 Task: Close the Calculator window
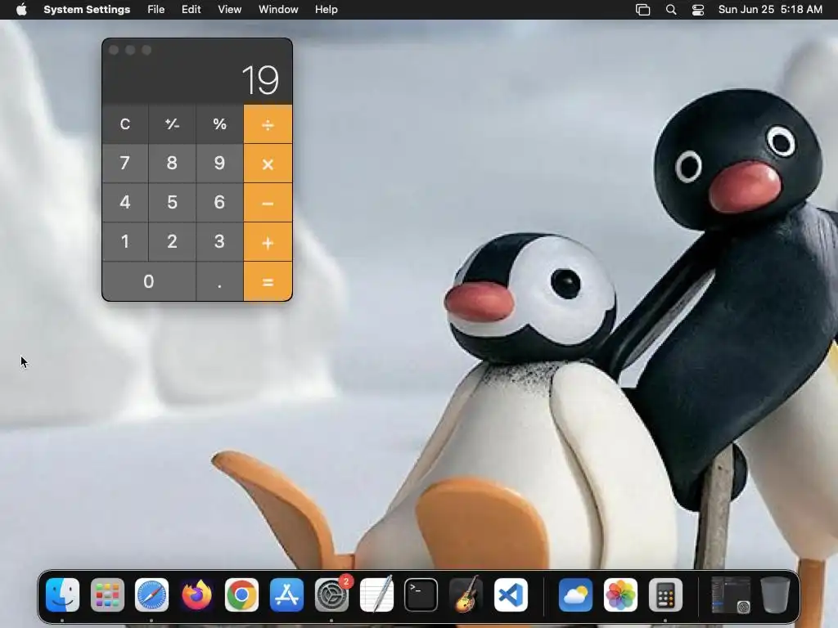pos(114,50)
